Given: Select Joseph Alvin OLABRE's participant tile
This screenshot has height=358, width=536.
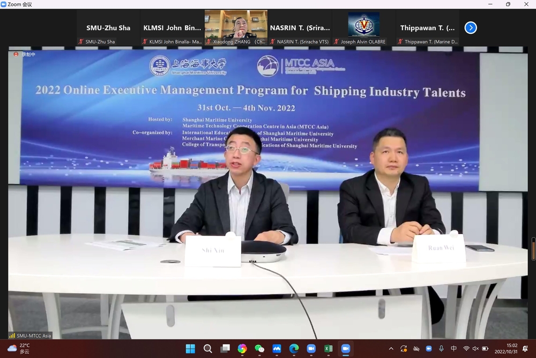Looking at the screenshot, I should (x=363, y=28).
